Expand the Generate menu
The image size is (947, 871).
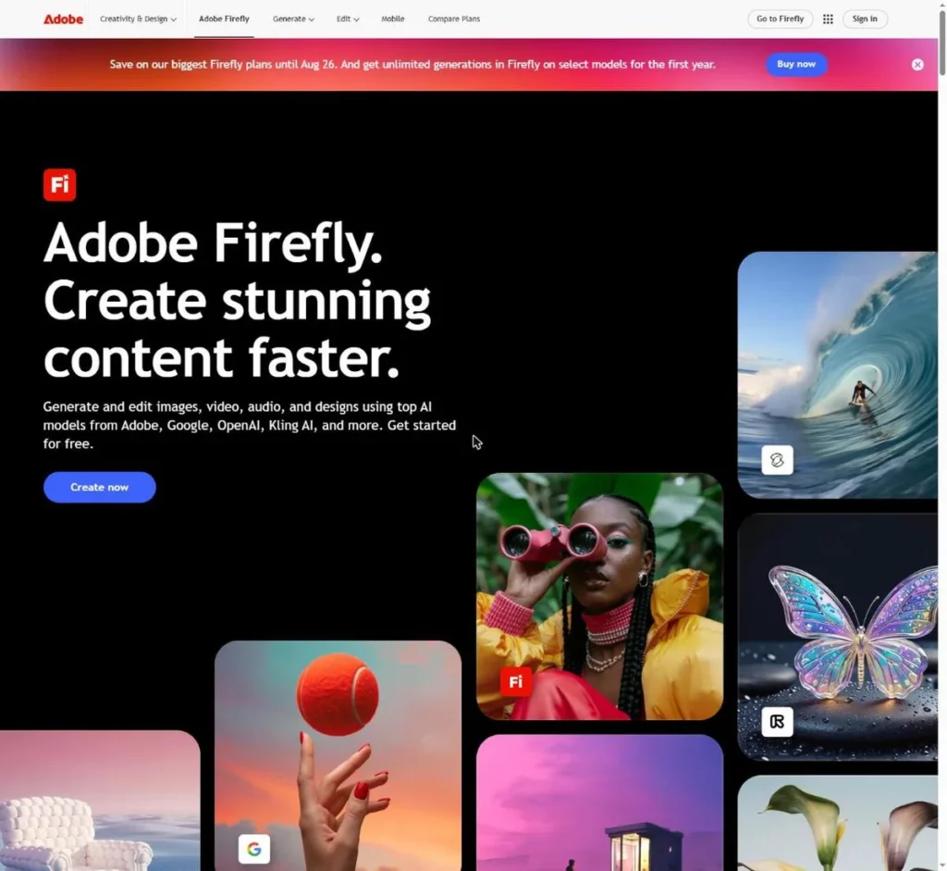coord(293,19)
